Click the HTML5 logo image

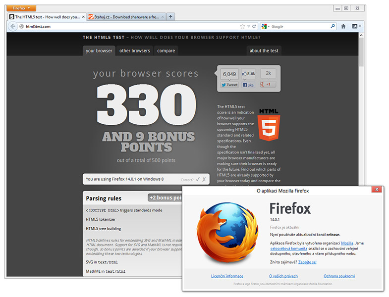[269, 125]
